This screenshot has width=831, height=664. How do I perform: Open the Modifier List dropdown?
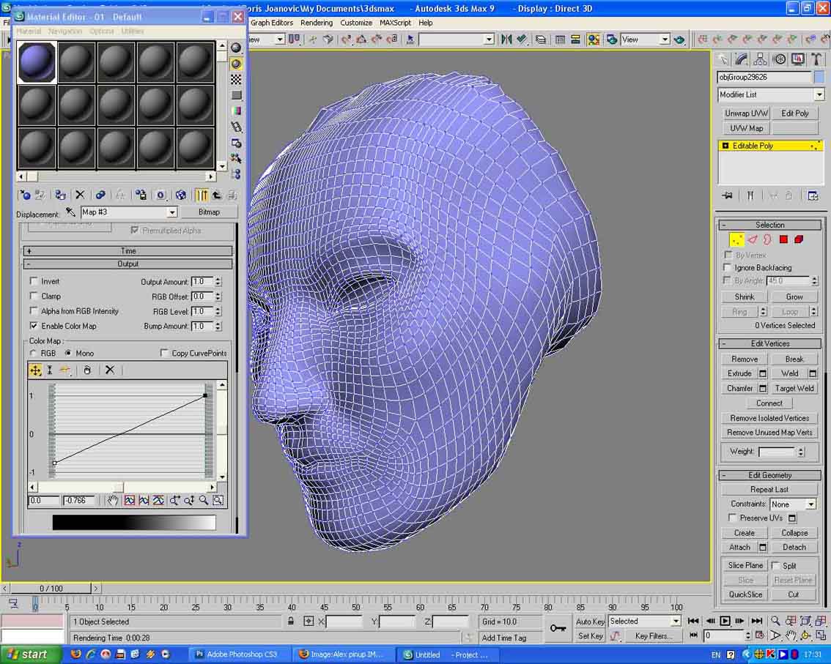point(819,94)
